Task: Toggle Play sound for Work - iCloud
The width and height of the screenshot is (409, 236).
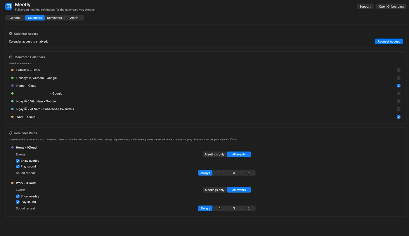Action: coord(18,202)
